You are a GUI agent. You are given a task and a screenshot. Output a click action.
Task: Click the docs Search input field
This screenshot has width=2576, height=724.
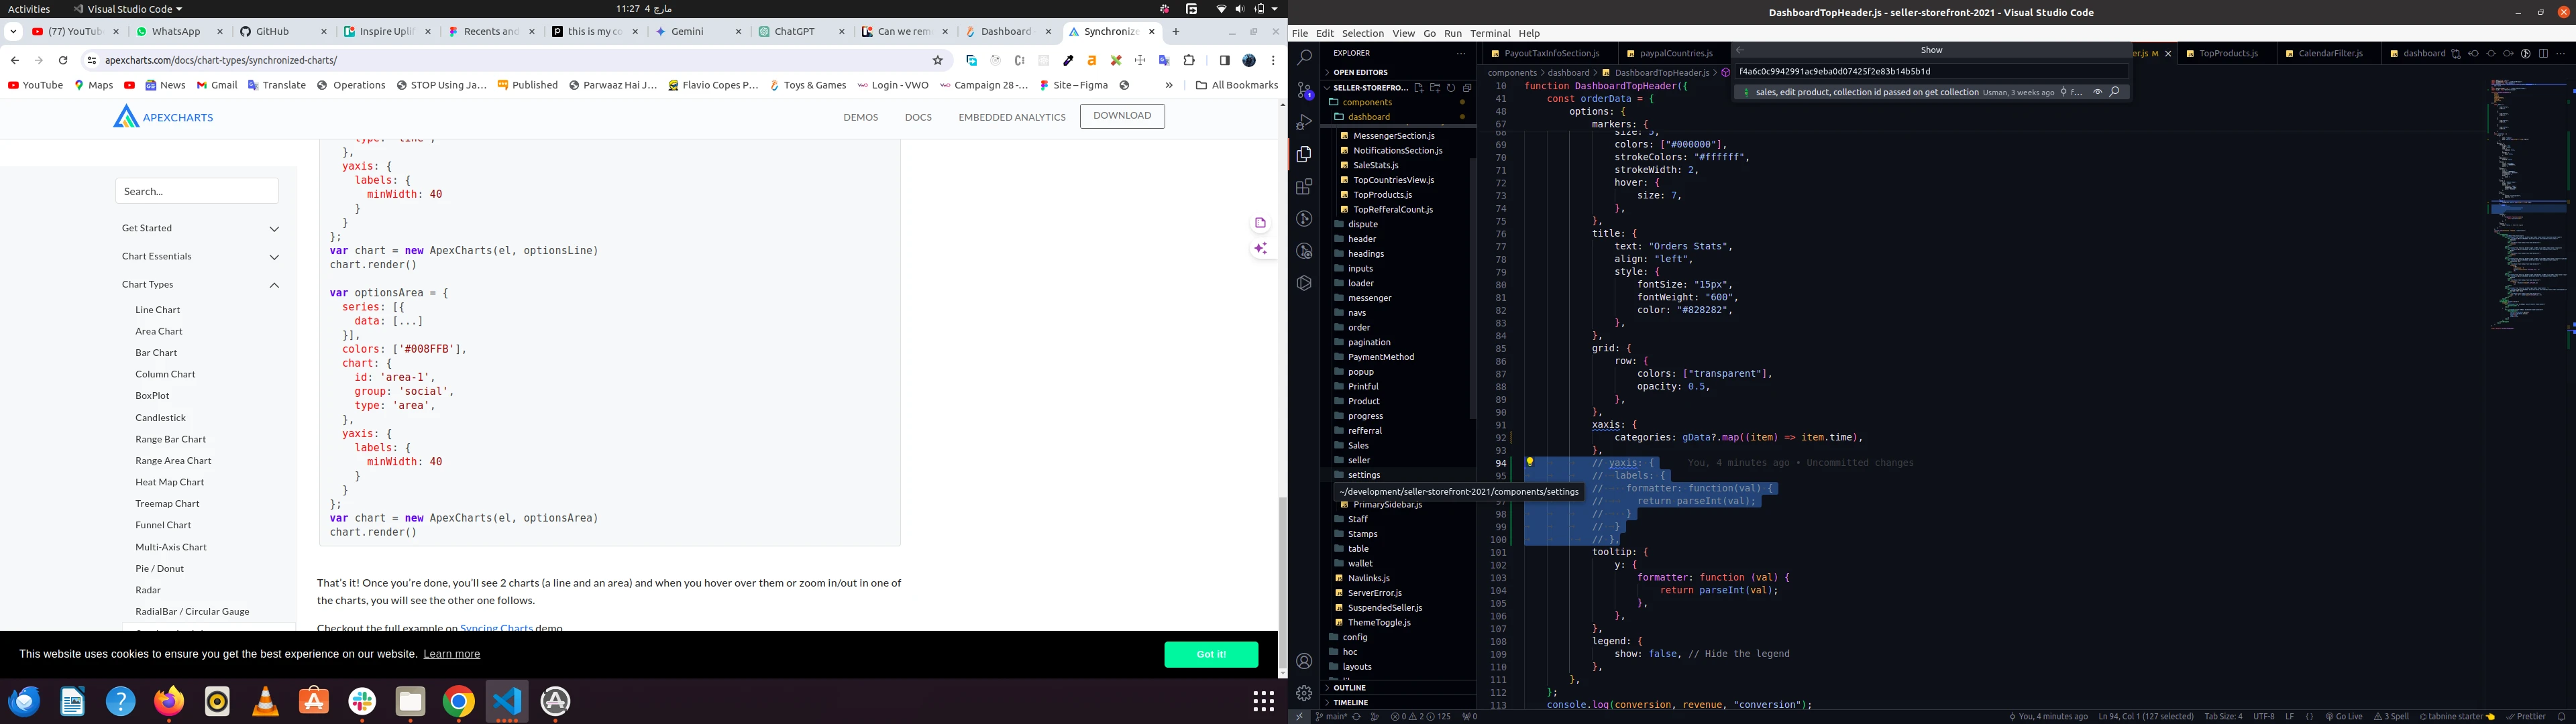[x=197, y=191]
